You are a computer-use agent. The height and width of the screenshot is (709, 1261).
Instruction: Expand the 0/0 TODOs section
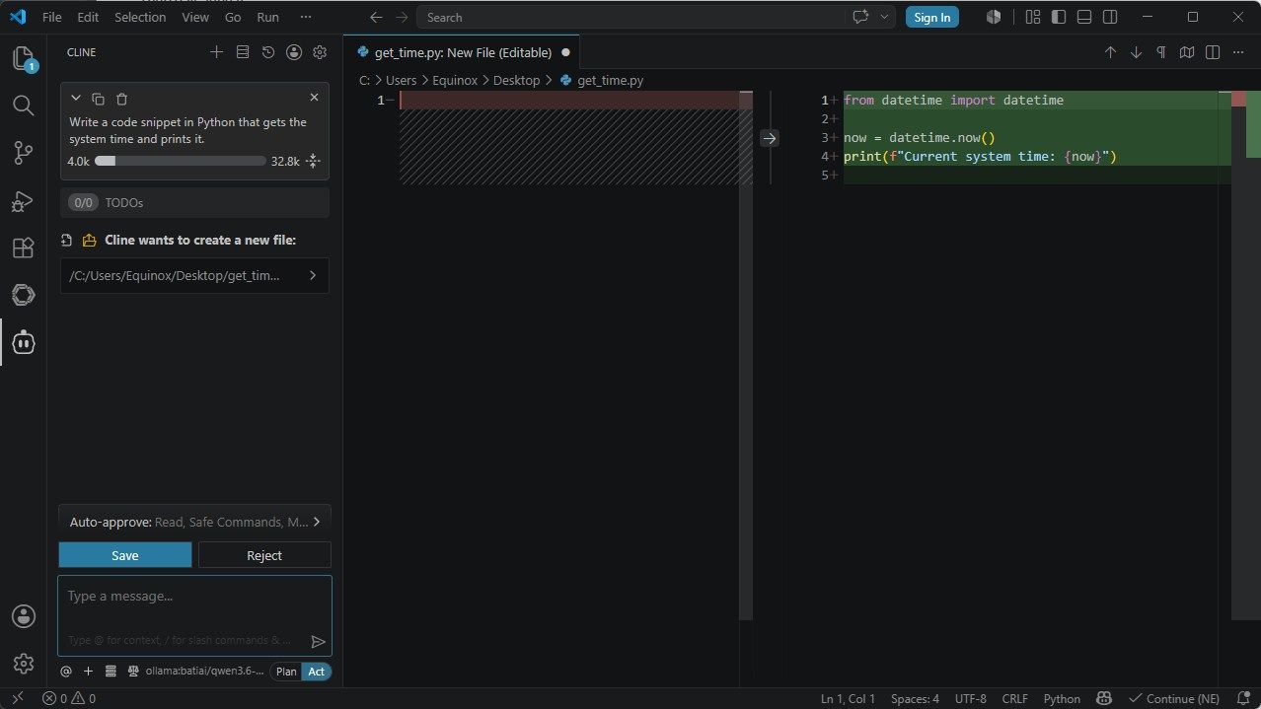point(194,202)
